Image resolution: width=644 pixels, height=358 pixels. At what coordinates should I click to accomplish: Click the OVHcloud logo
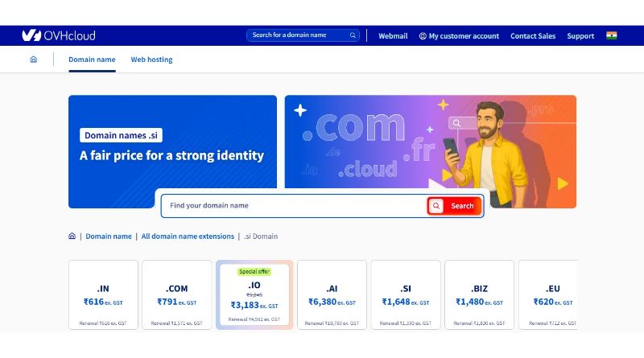(58, 35)
